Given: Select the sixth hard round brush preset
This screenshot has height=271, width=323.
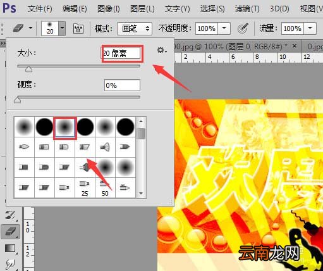Looking at the screenshot, I should click(125, 127).
